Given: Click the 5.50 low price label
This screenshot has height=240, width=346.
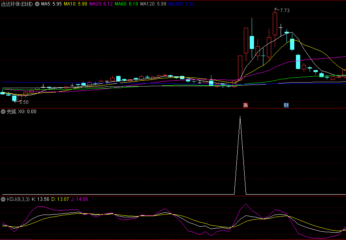Looking at the screenshot, I should [x=24, y=102].
